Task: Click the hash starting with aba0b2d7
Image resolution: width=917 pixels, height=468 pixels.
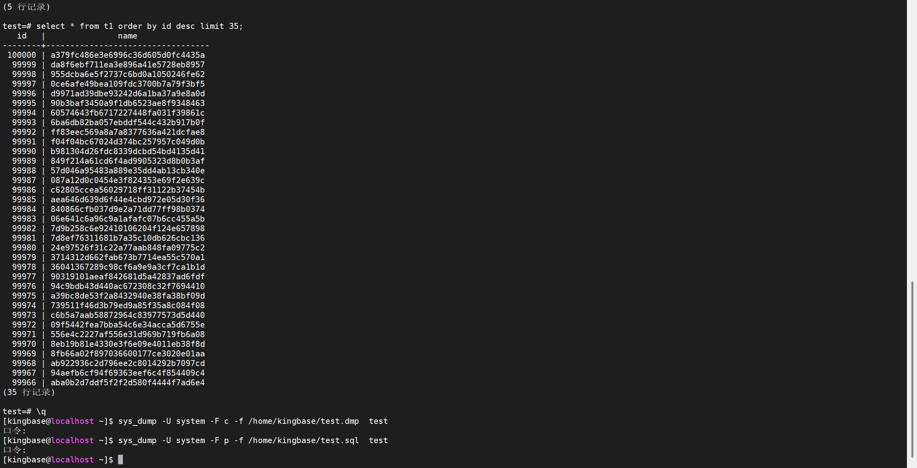Action: tap(127, 383)
